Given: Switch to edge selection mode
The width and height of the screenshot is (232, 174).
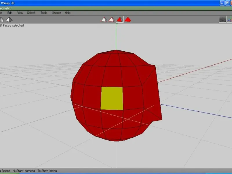Looking at the screenshot, I should pyautogui.click(x=112, y=19).
